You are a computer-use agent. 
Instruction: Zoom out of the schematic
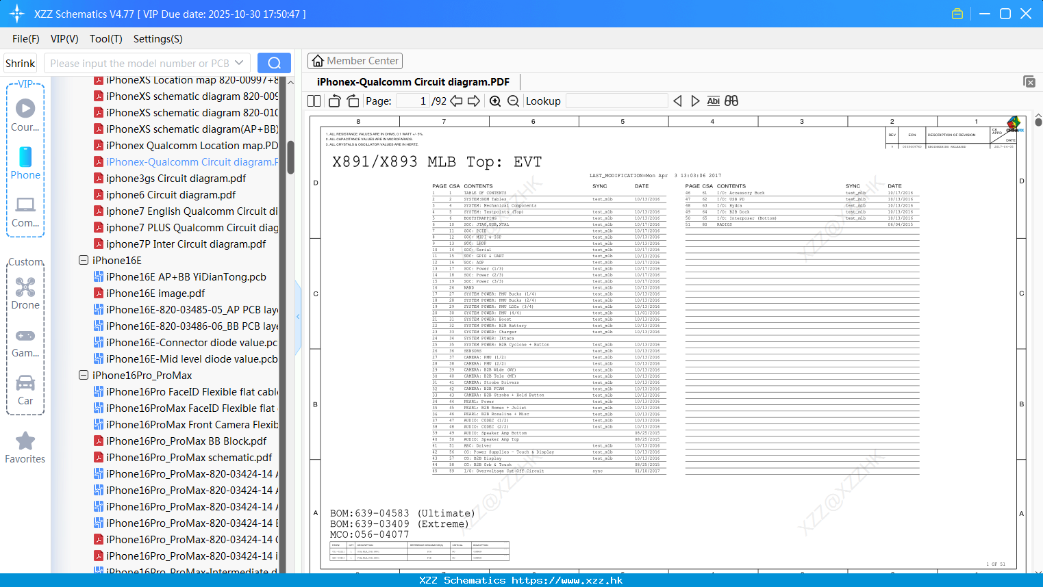514,101
